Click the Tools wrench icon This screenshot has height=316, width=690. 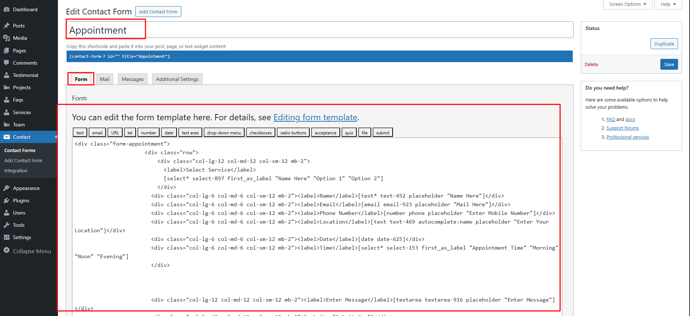pyautogui.click(x=7, y=225)
